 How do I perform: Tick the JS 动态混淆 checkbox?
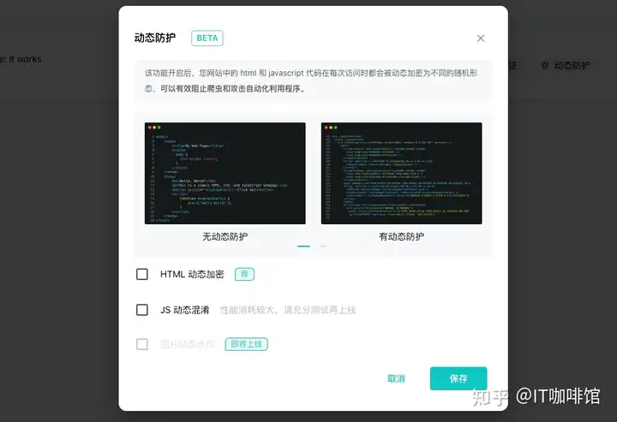coord(142,310)
